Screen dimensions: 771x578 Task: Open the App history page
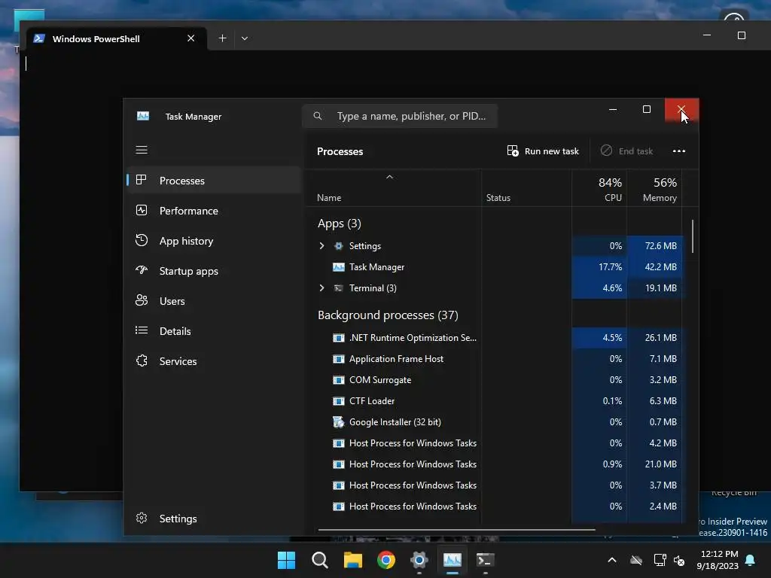pos(214,241)
